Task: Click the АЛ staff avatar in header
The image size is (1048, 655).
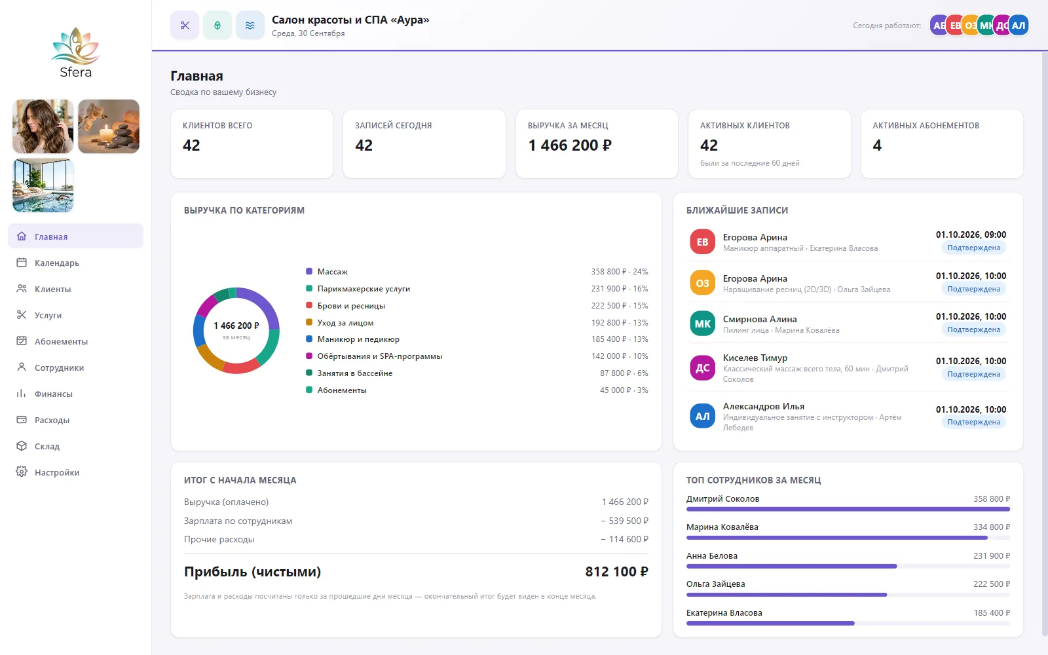Action: (x=1019, y=26)
